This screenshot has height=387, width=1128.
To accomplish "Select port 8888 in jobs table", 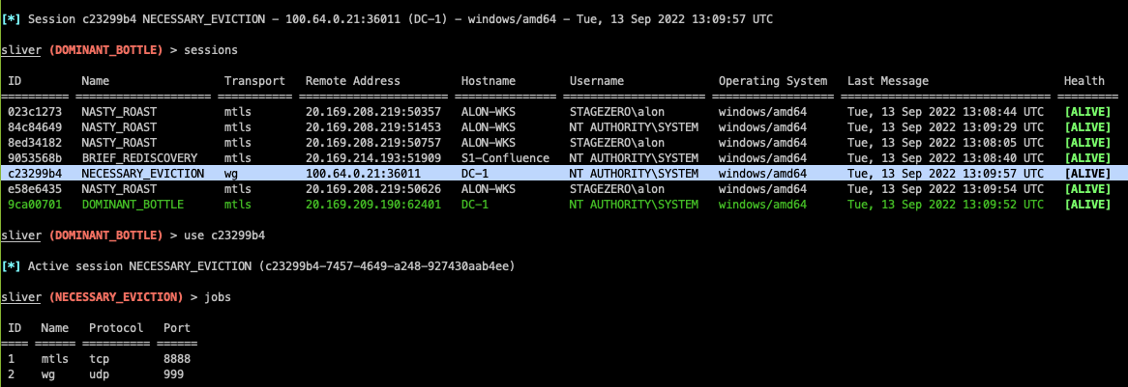I will pos(177,358).
